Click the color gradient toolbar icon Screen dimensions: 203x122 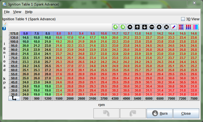coord(196,27)
